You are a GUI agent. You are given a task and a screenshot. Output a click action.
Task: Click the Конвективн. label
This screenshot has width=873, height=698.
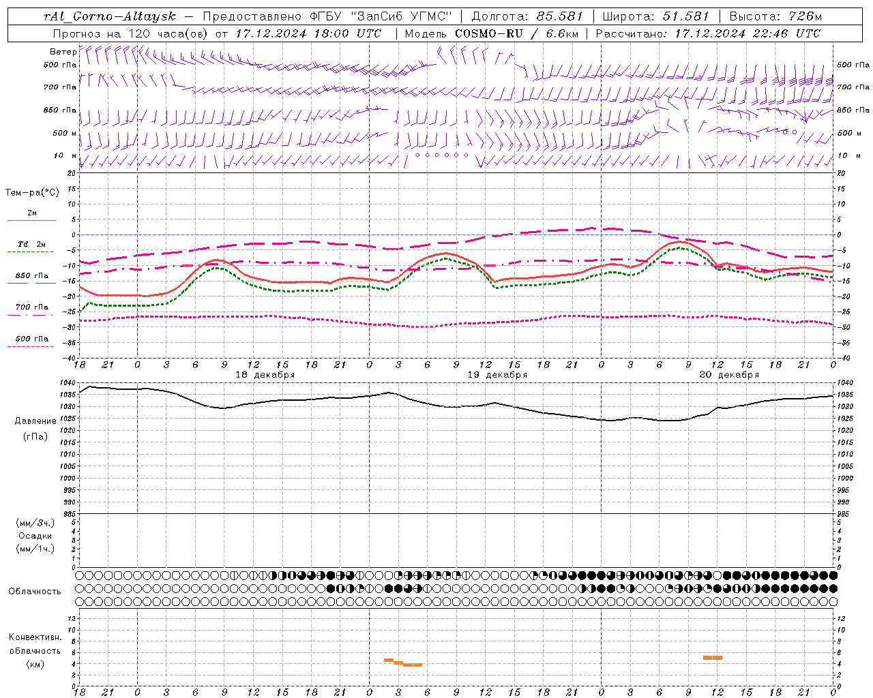point(35,637)
